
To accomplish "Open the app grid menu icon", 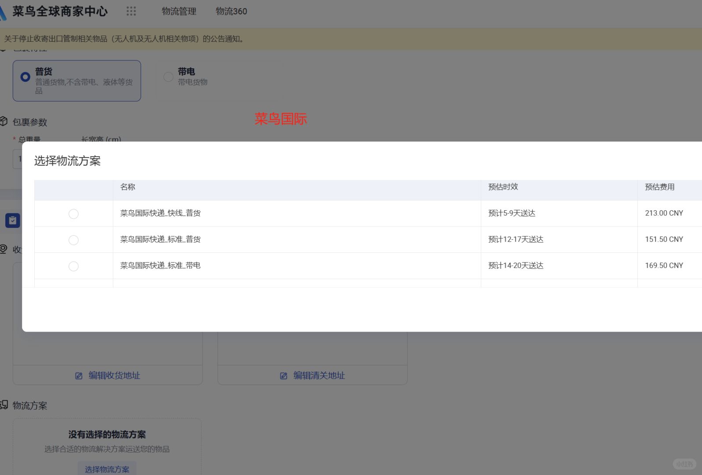I will pos(131,11).
